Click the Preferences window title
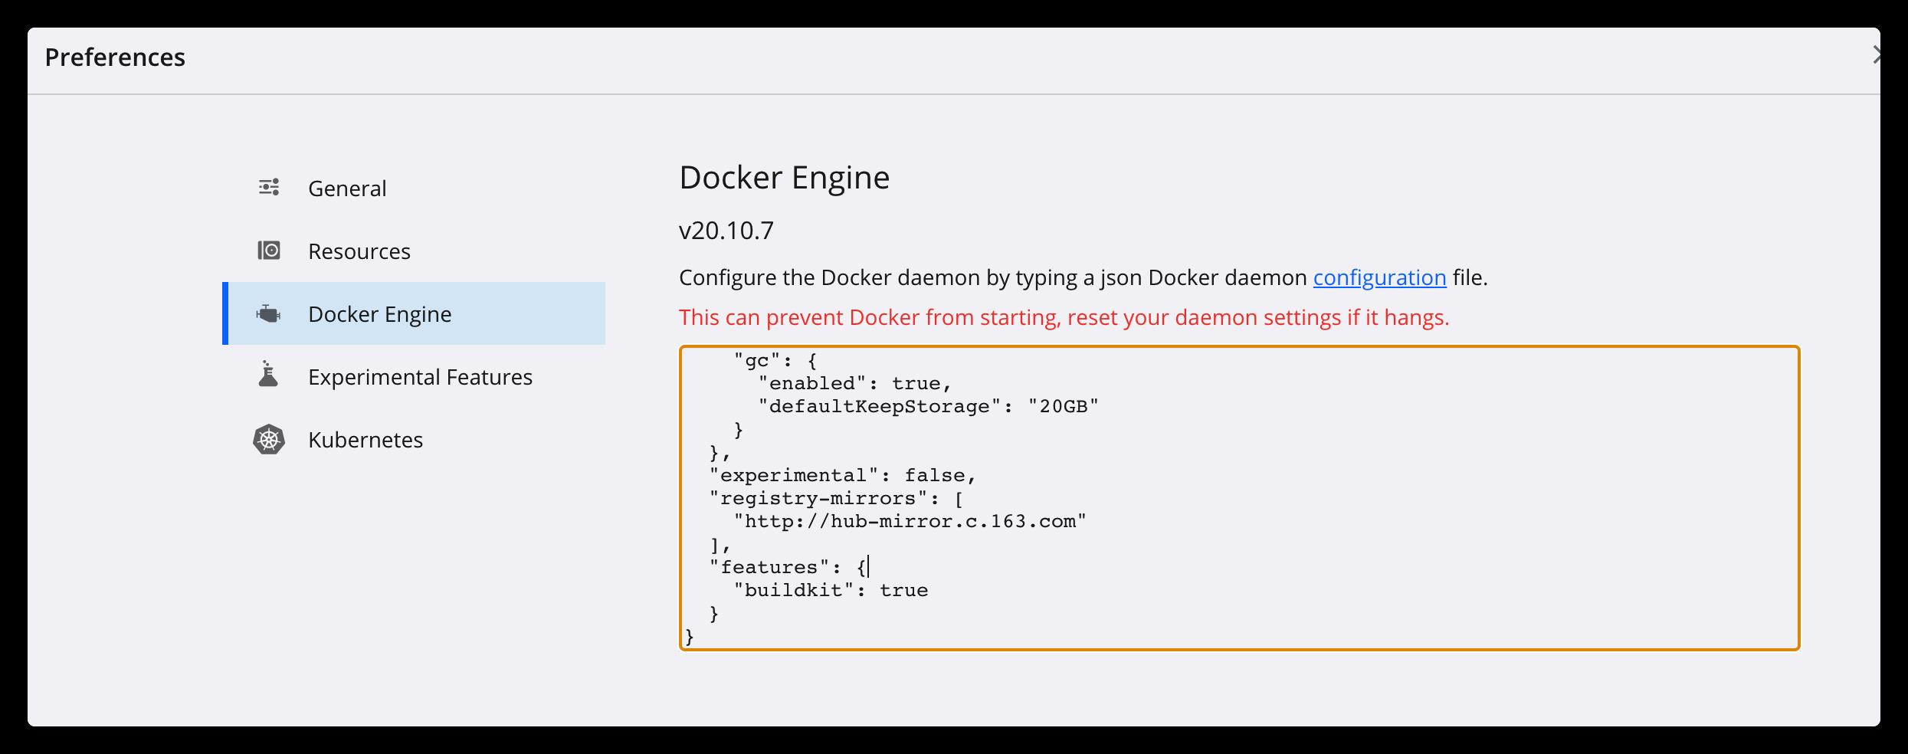 tap(115, 57)
